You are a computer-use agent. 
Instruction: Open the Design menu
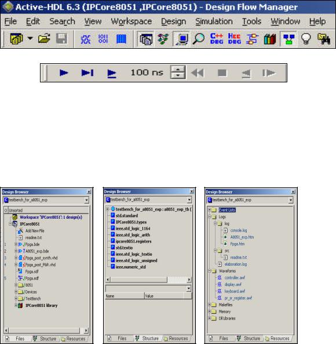click(173, 21)
